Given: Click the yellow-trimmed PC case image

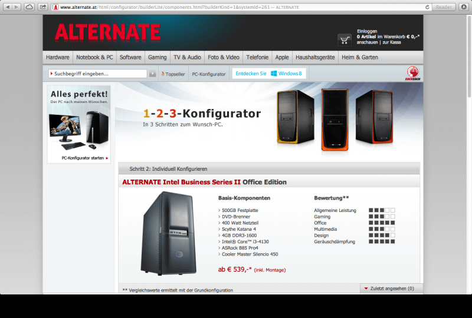Looking at the screenshot, I should tap(296, 117).
